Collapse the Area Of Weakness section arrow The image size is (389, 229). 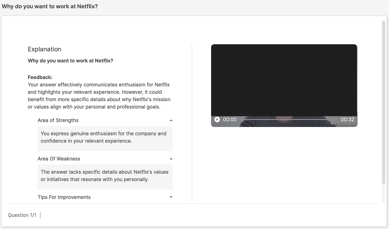(171, 159)
